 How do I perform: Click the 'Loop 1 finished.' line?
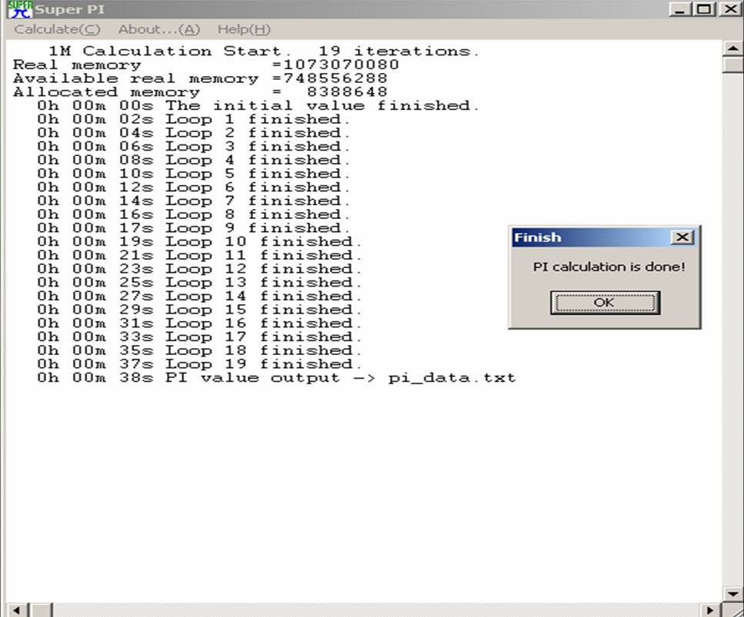[x=194, y=119]
